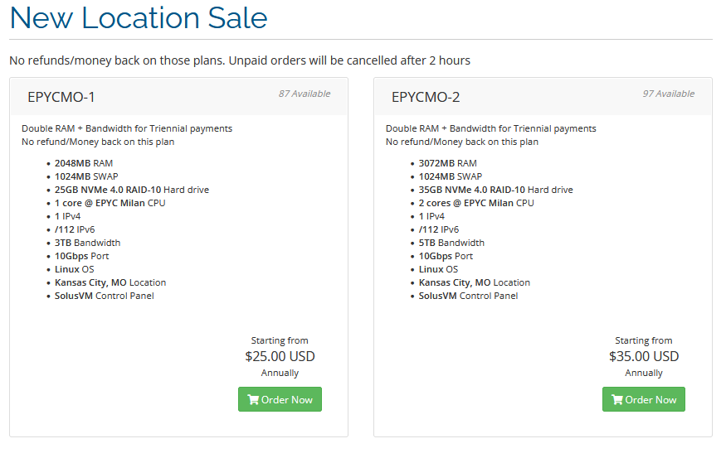Click the 87 Available stock label
The height and width of the screenshot is (458, 726).
pos(305,94)
